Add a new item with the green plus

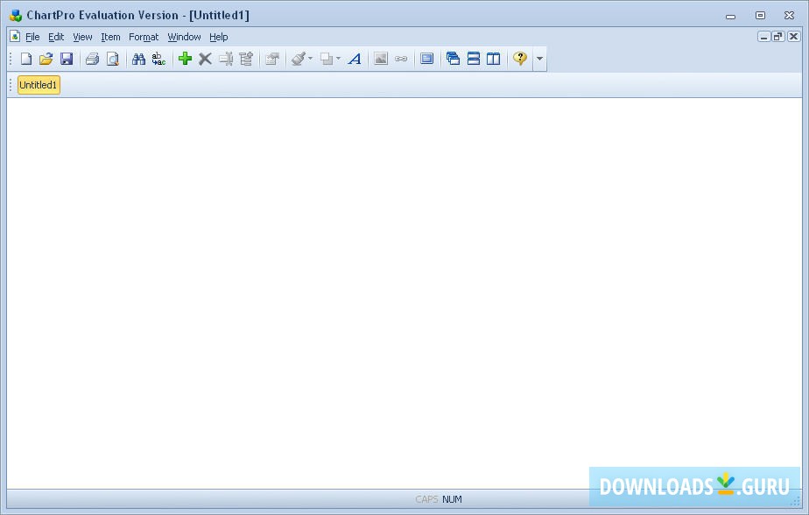[x=185, y=59]
